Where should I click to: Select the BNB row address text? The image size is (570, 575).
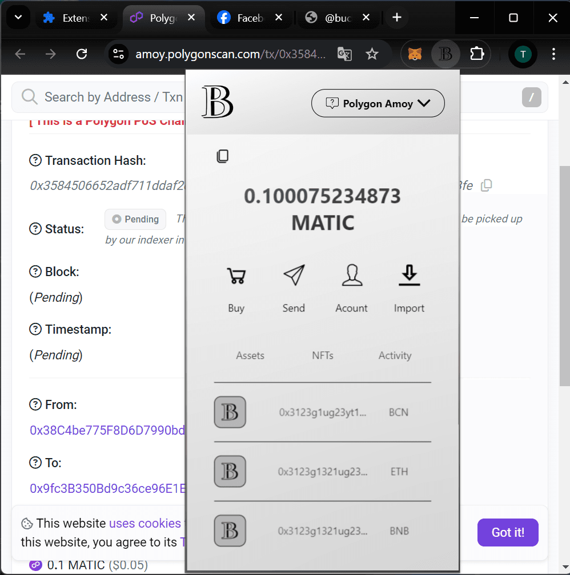pos(323,531)
